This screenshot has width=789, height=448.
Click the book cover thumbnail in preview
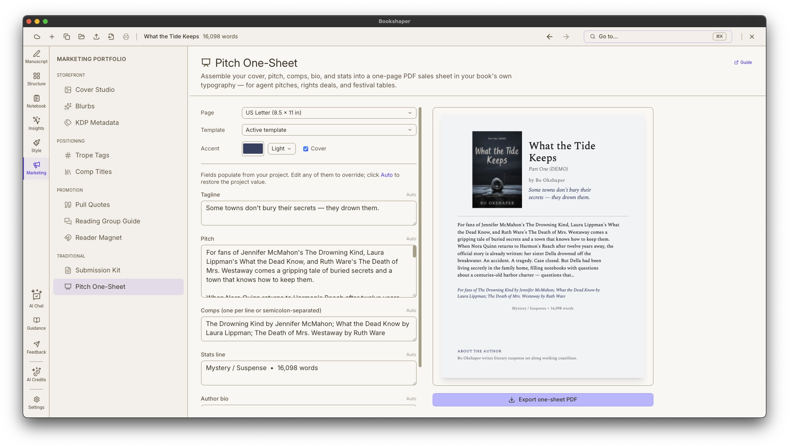click(497, 170)
